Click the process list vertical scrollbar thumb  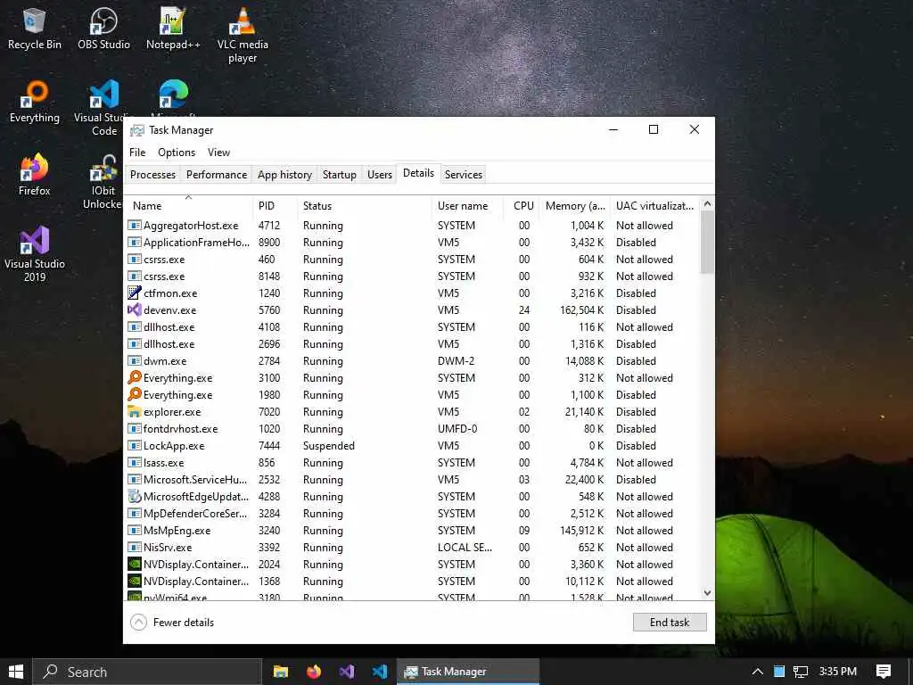(707, 242)
